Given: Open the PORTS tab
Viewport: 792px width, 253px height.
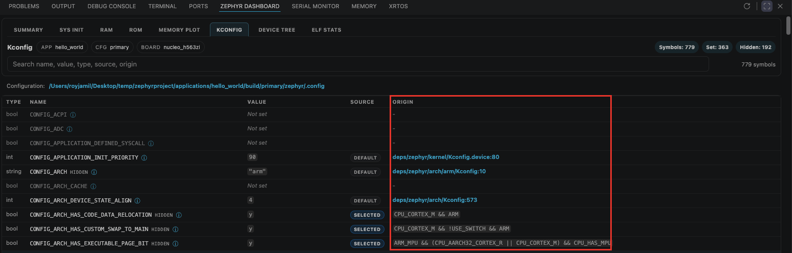Looking at the screenshot, I should [x=198, y=6].
